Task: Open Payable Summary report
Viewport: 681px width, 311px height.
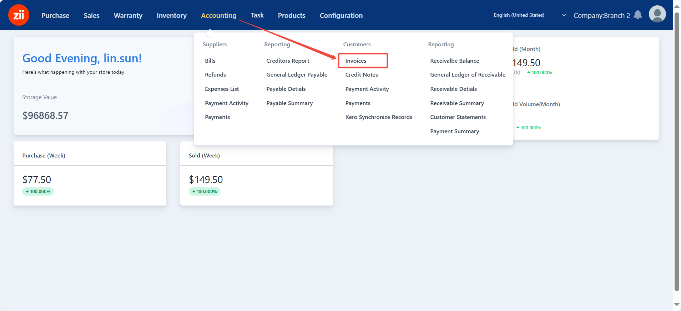Action: pyautogui.click(x=289, y=103)
